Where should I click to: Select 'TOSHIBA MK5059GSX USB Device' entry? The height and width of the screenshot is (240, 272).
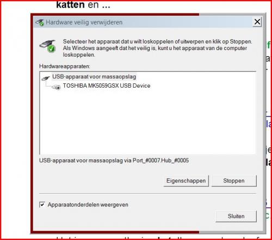pyautogui.click(x=107, y=85)
